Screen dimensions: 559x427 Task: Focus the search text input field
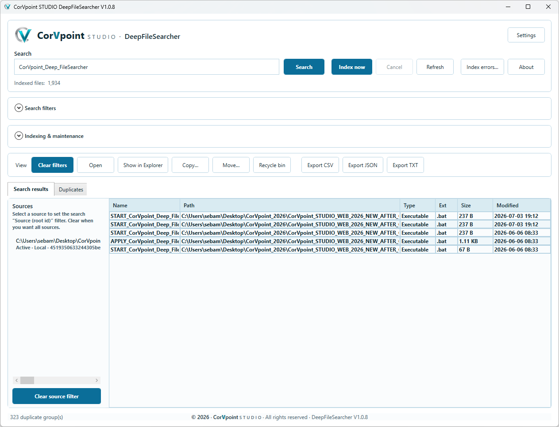click(146, 67)
